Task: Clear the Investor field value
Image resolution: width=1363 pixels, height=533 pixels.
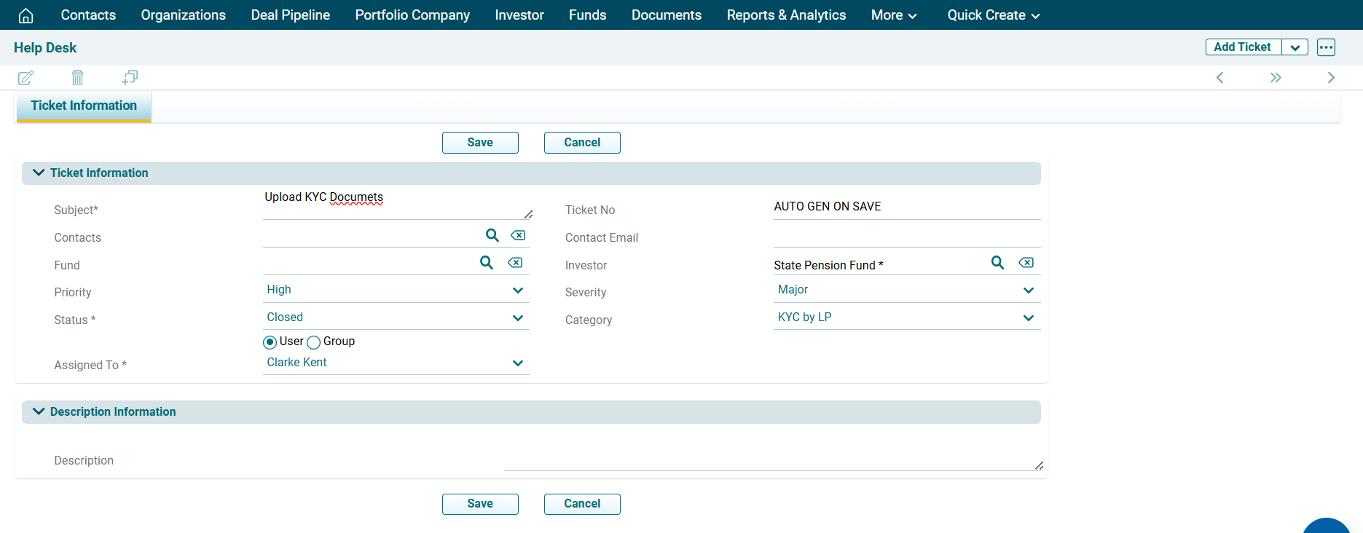Action: tap(1026, 263)
